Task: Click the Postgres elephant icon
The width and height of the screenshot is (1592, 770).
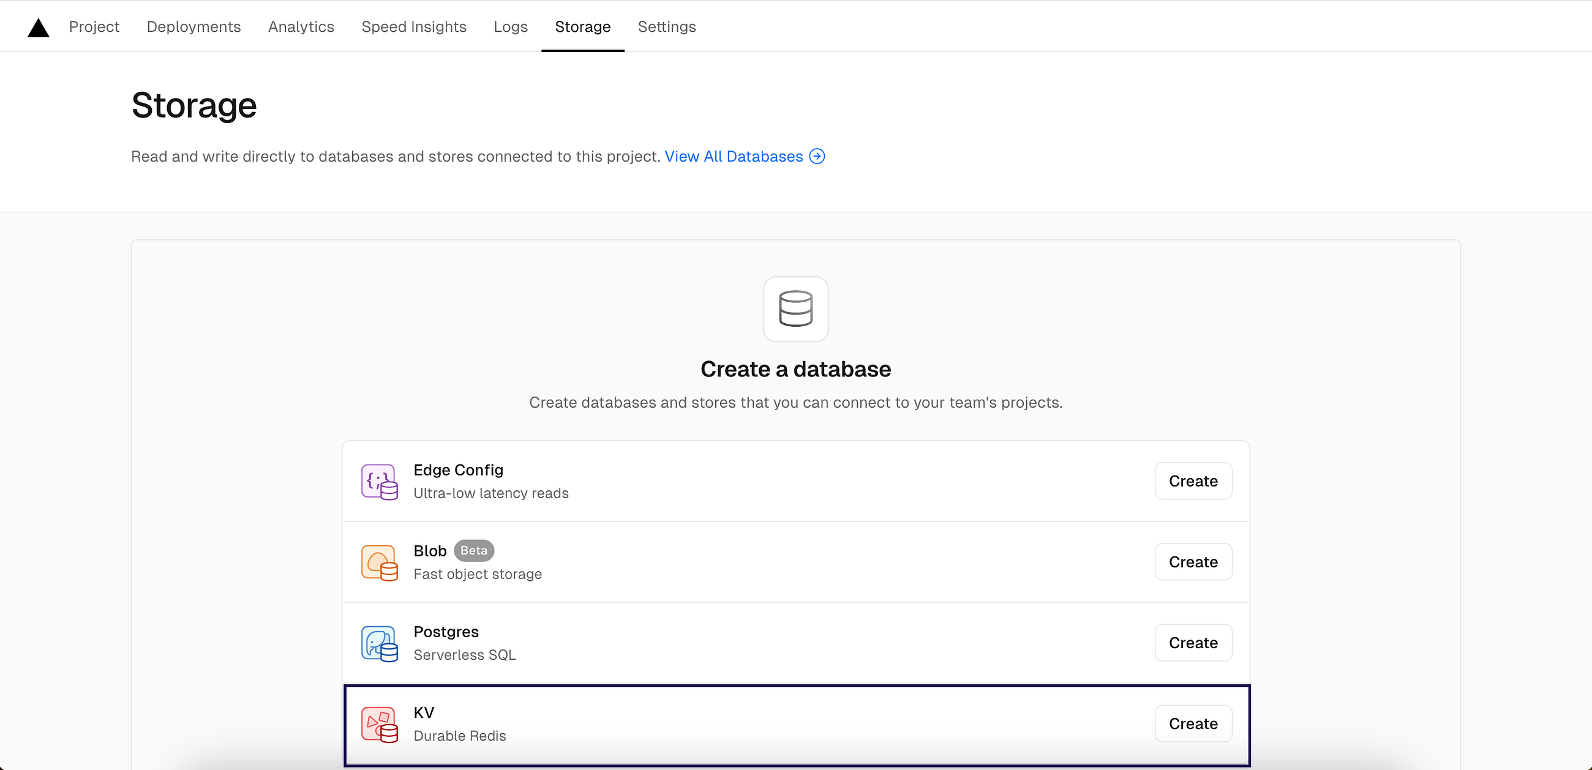Action: pos(380,643)
